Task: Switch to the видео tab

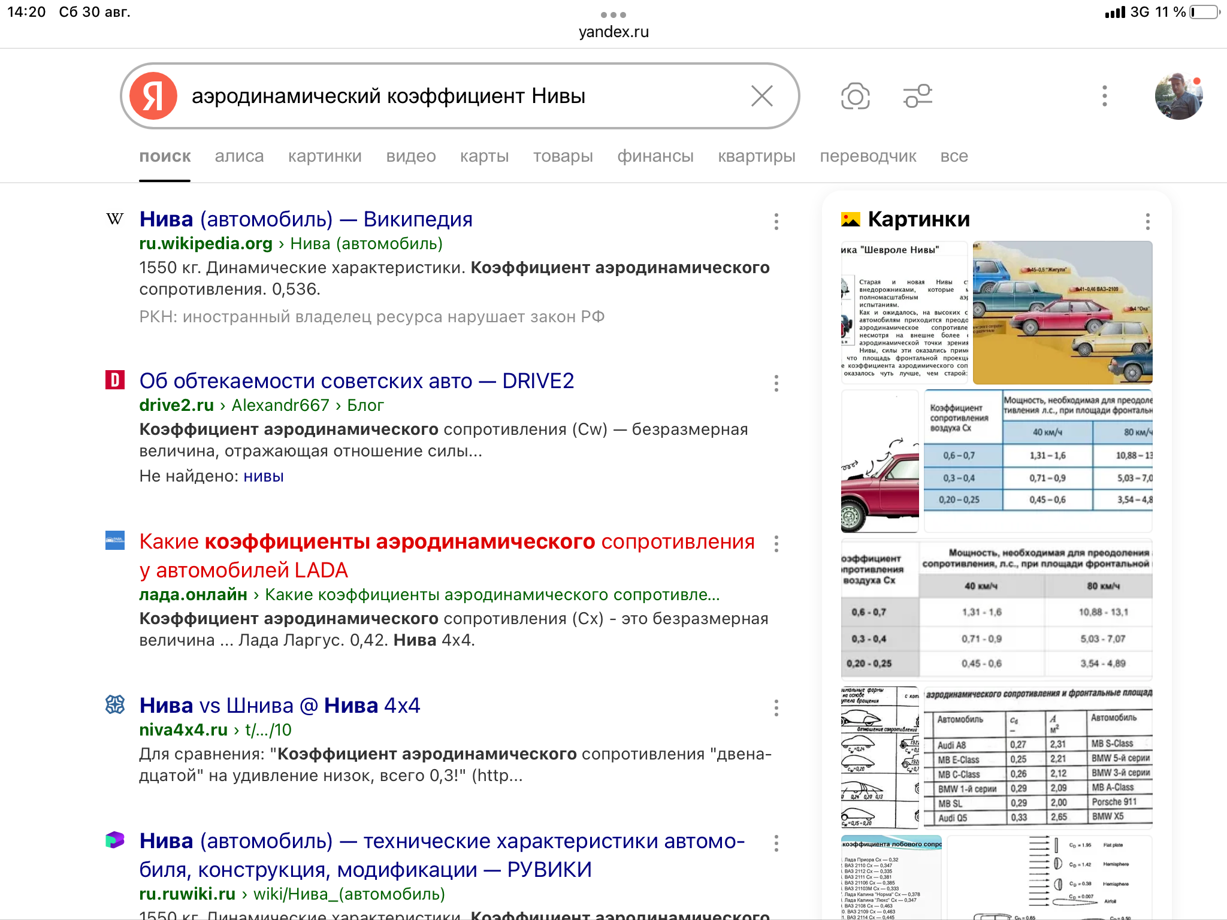Action: tap(411, 156)
